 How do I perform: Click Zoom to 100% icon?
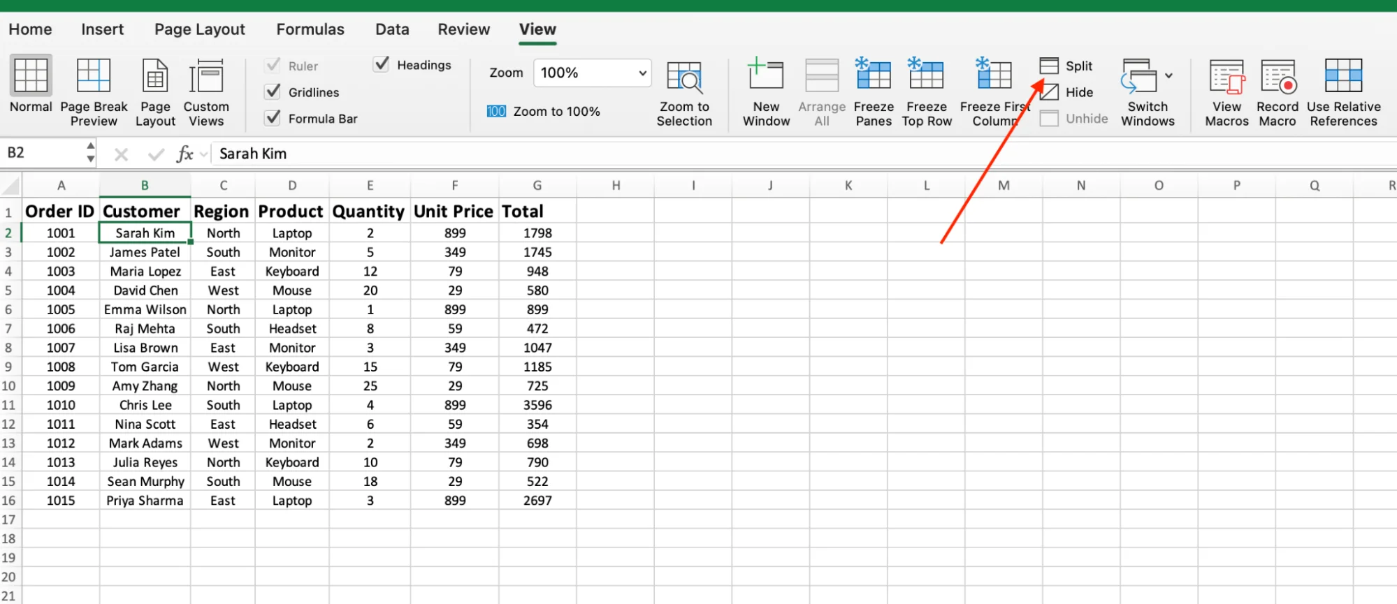coord(496,111)
